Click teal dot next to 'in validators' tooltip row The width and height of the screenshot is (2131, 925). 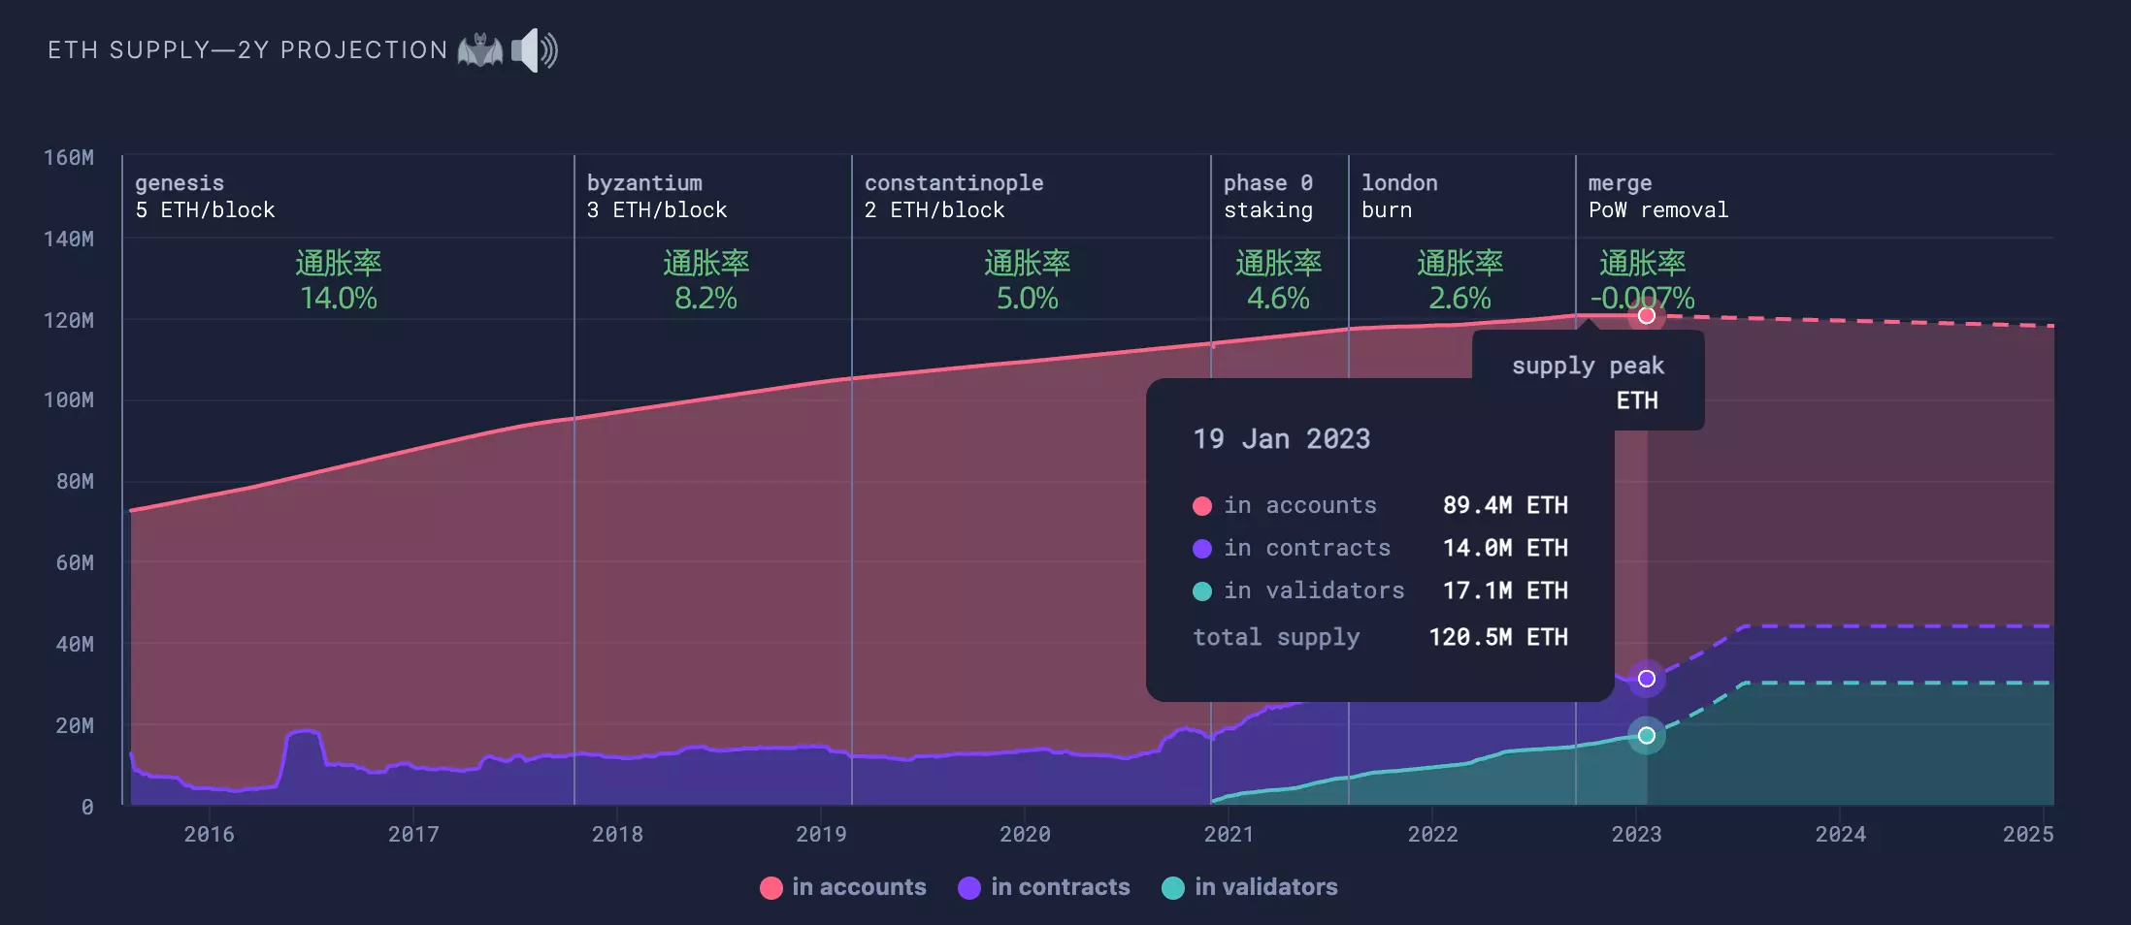1201,591
